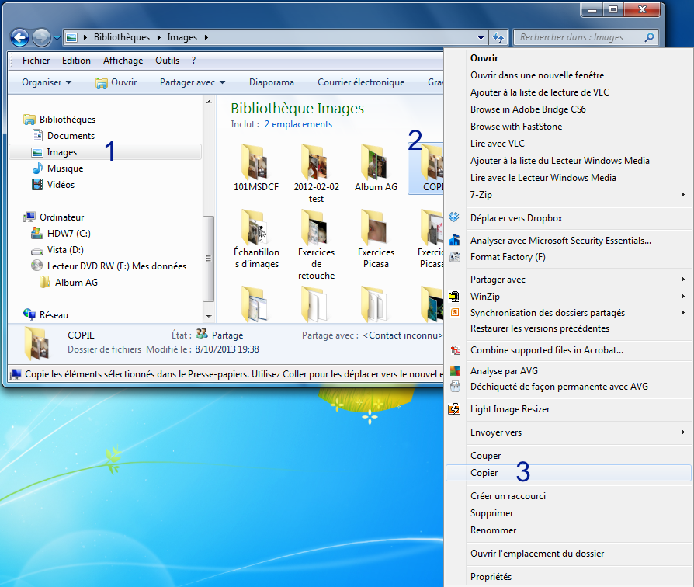This screenshot has height=587, width=694.
Task: Click the AVG analyse icon
Action: tap(455, 370)
